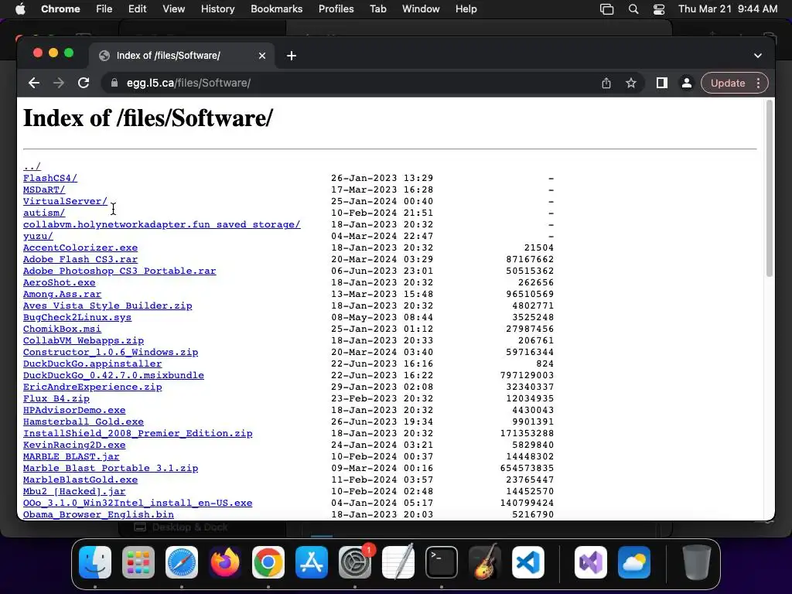Open Control Center in the menu bar

pyautogui.click(x=659, y=9)
